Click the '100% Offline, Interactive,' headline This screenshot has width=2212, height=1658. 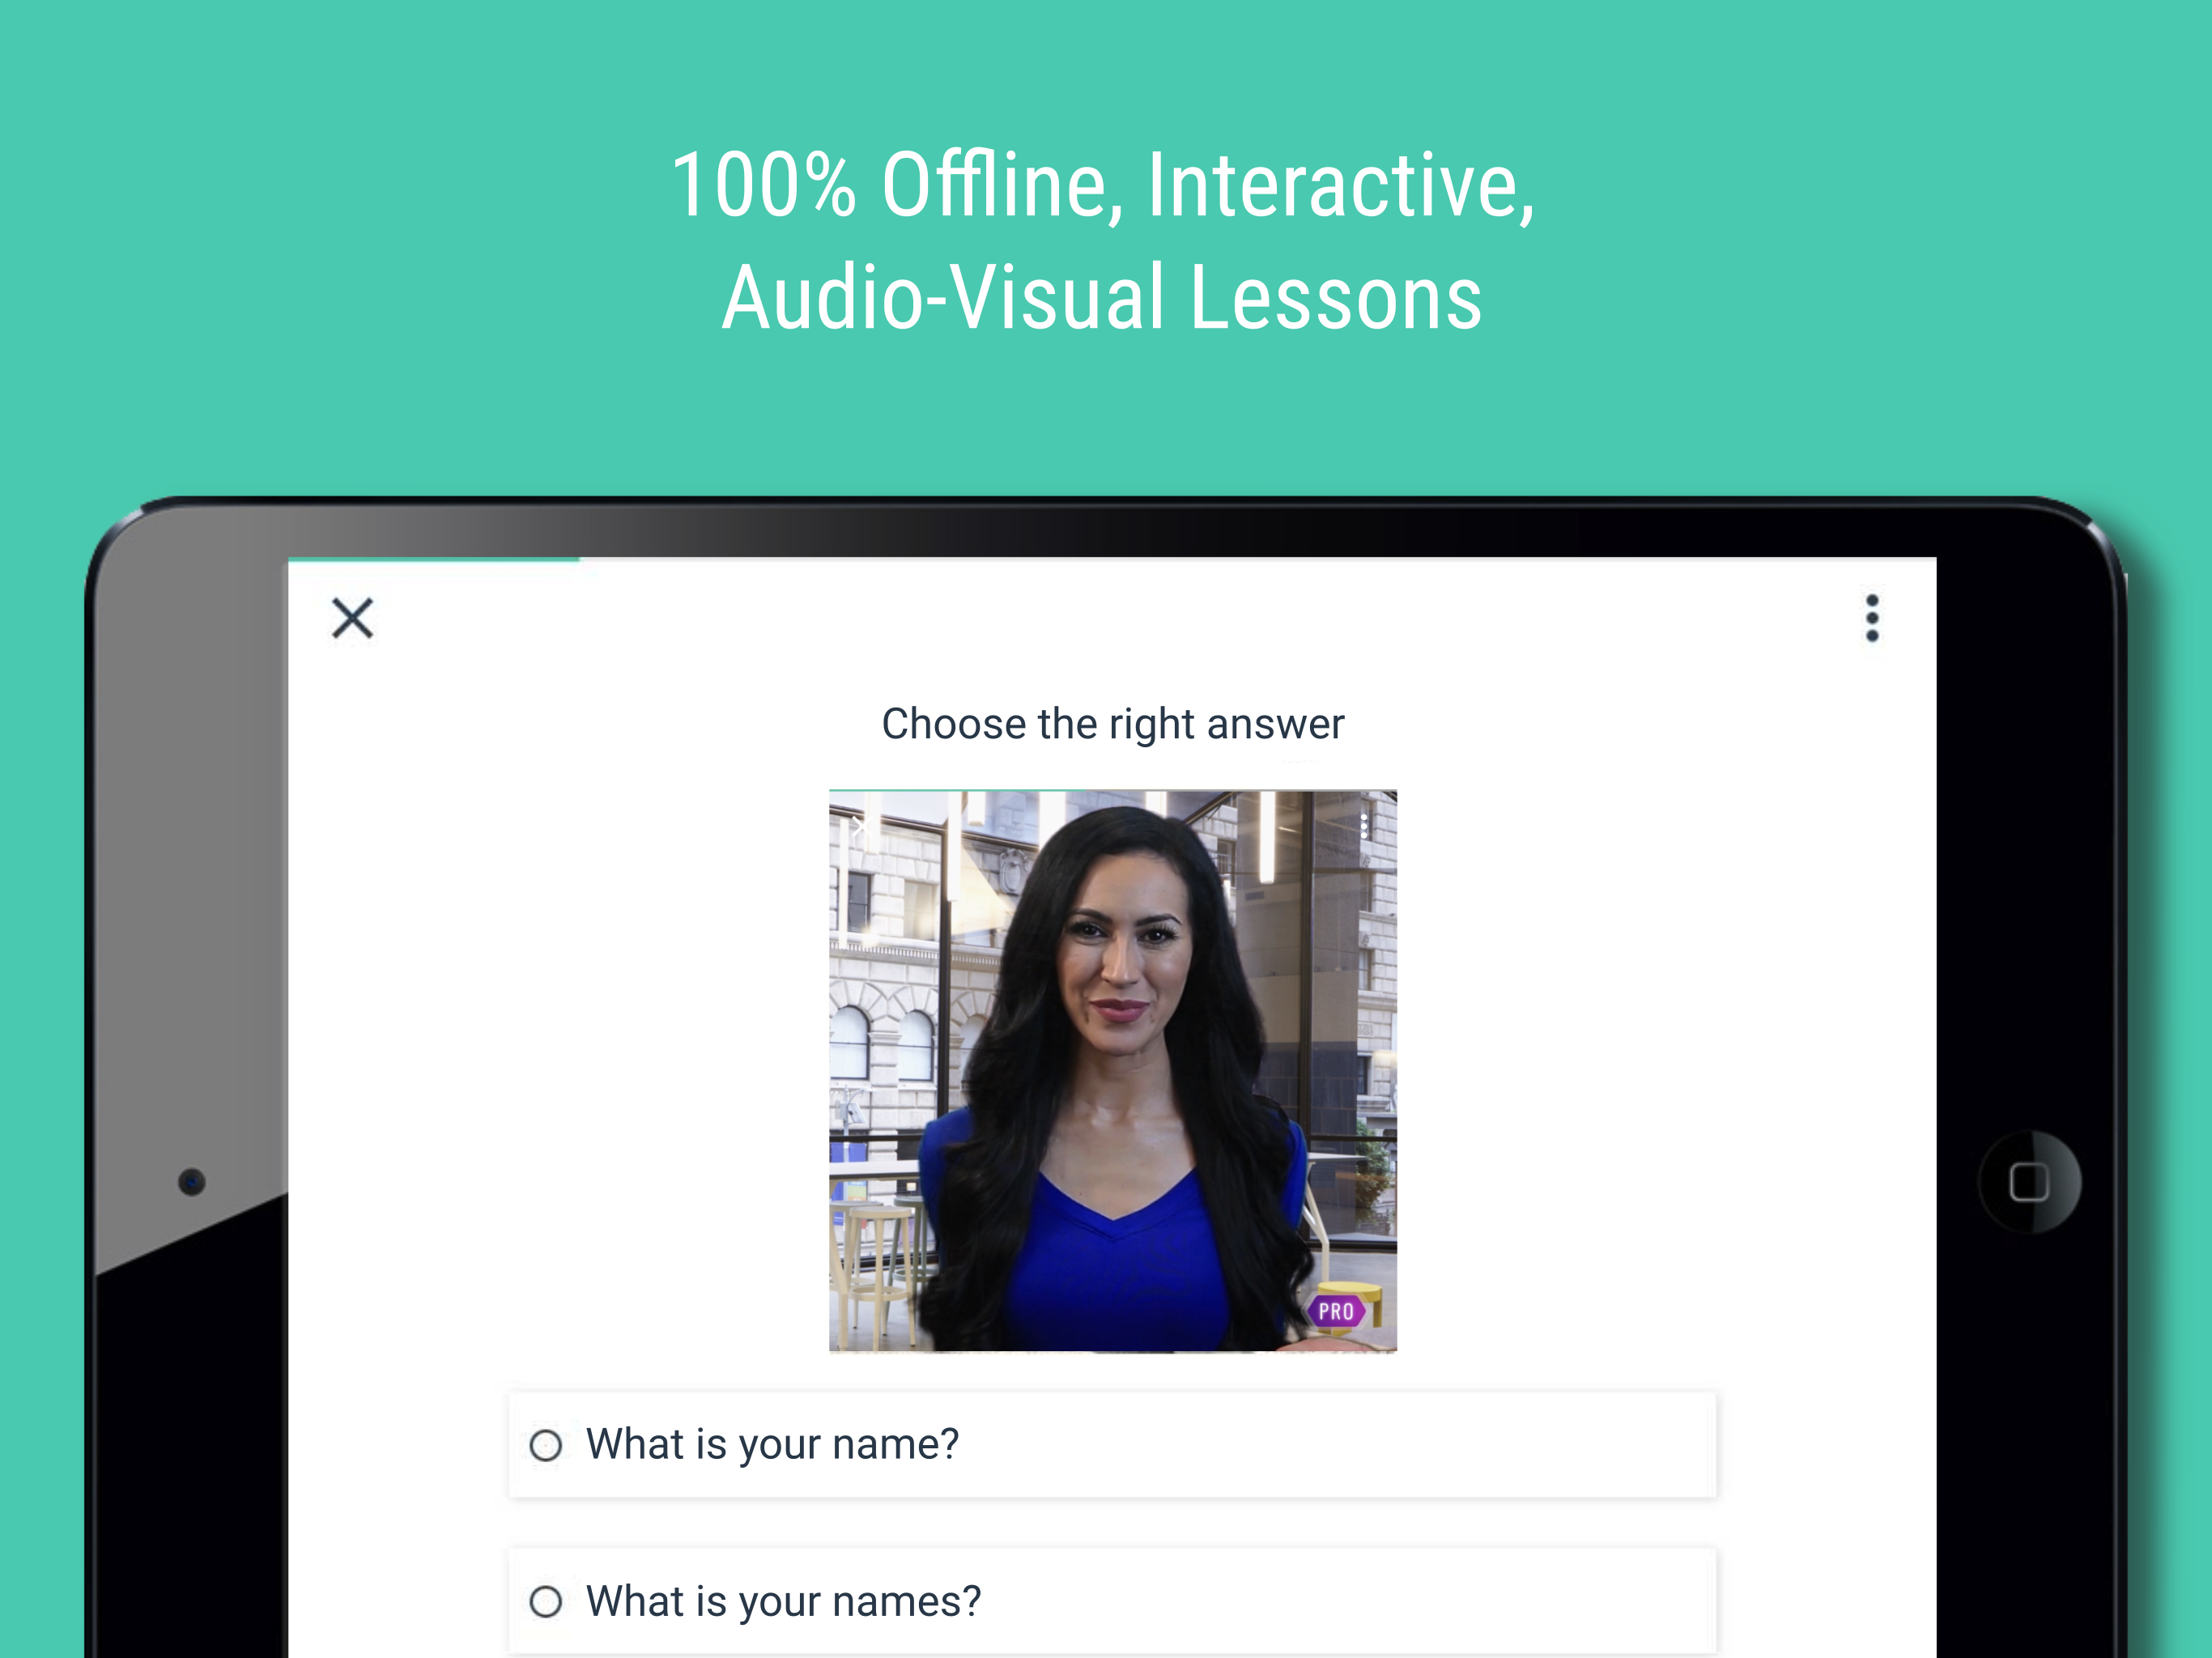(x=1103, y=185)
